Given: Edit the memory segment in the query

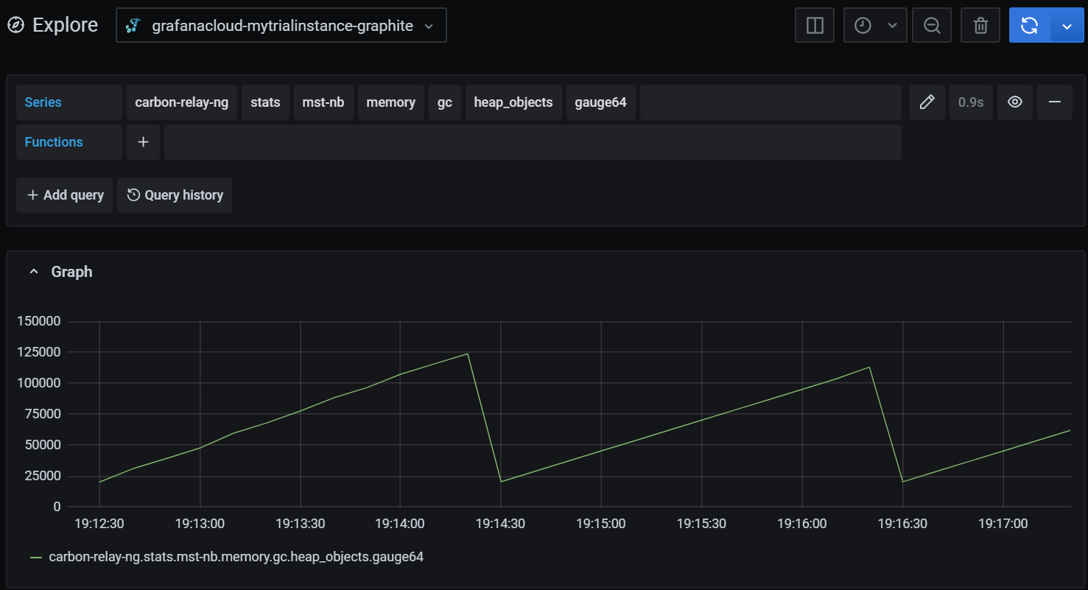Looking at the screenshot, I should [390, 102].
